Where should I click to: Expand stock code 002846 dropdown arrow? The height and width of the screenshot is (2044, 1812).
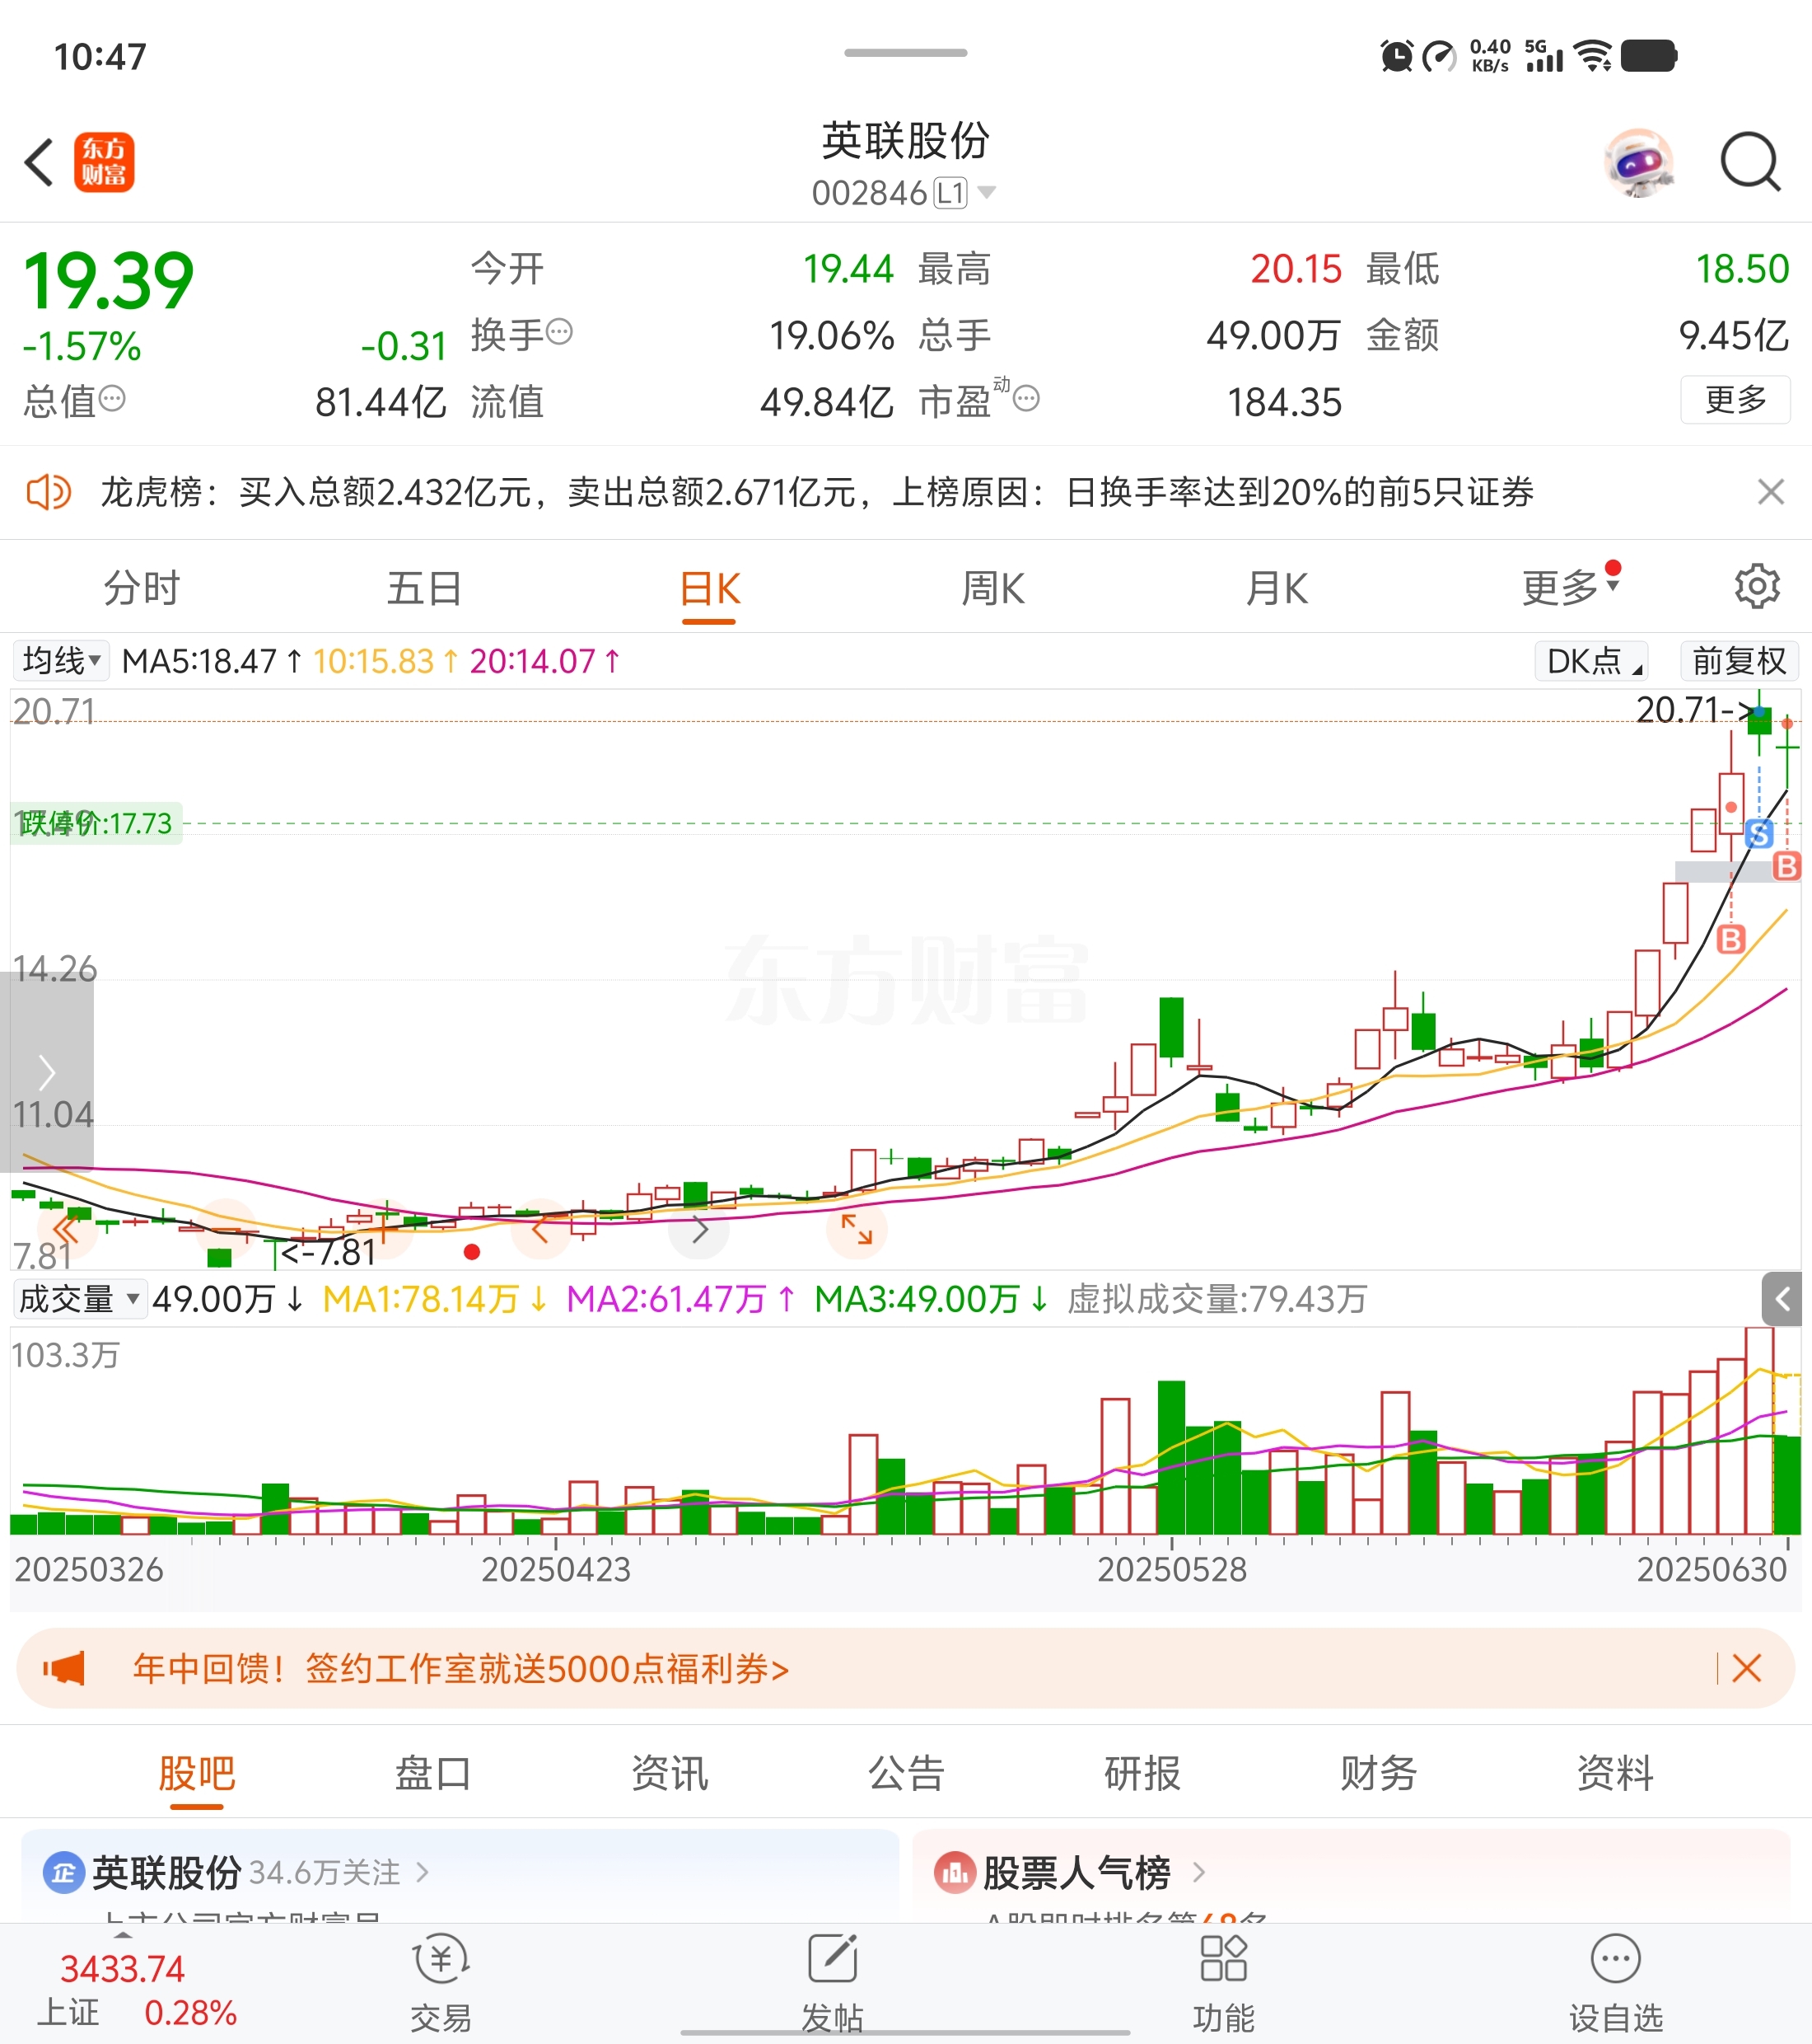point(985,192)
